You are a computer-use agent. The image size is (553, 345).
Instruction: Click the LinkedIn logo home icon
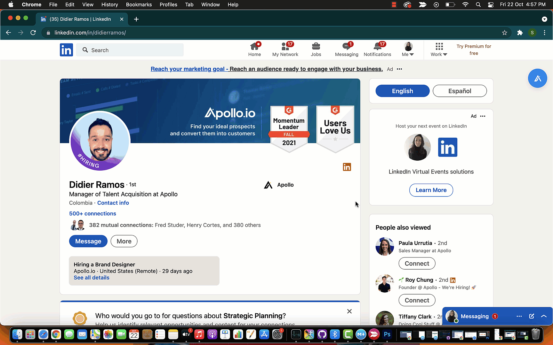66,50
